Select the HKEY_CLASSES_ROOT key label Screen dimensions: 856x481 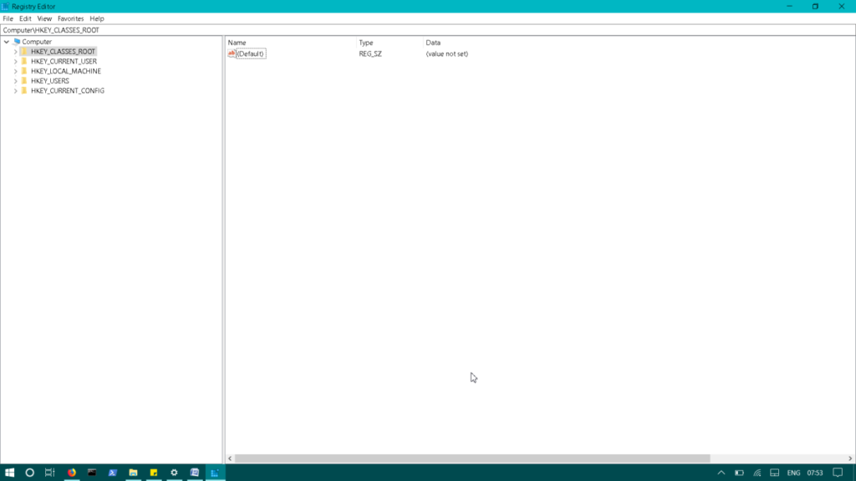click(63, 52)
